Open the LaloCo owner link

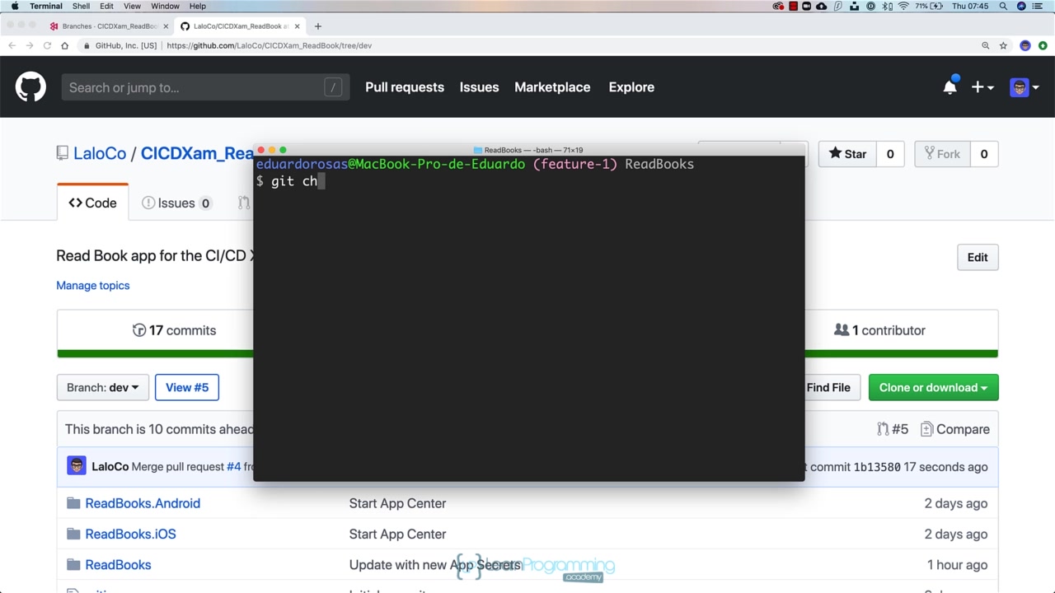pyautogui.click(x=100, y=153)
